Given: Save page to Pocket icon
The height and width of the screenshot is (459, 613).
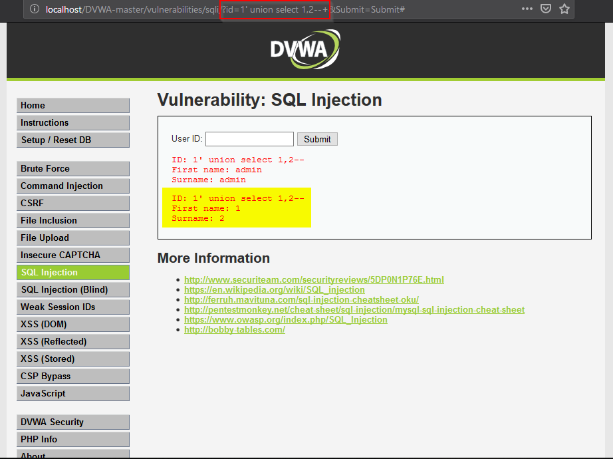Looking at the screenshot, I should (546, 9).
